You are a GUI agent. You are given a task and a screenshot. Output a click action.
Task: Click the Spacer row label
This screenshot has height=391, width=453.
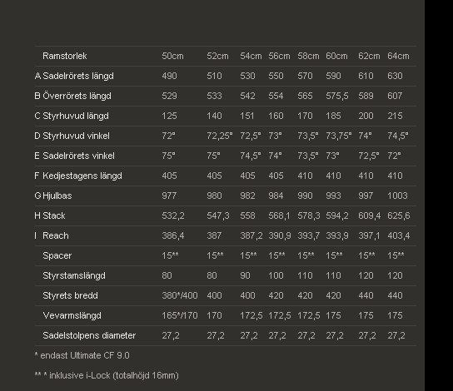[57, 255]
